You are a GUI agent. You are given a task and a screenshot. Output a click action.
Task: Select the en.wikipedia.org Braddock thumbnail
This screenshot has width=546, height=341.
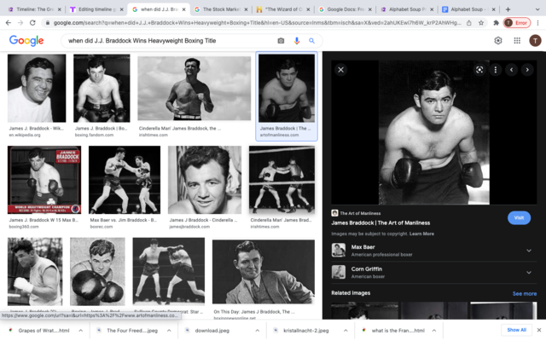click(37, 88)
